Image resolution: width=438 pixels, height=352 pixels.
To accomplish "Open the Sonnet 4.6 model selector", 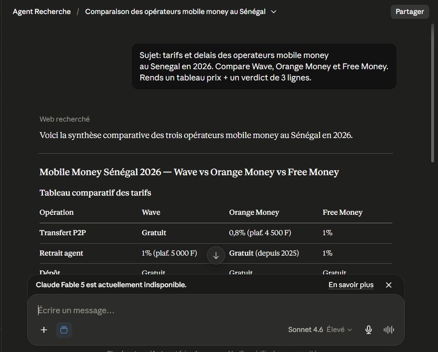I will (320, 330).
